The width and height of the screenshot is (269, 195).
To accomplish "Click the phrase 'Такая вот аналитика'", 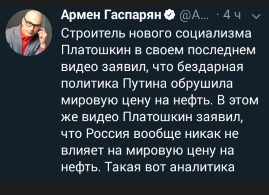I will tap(171, 167).
